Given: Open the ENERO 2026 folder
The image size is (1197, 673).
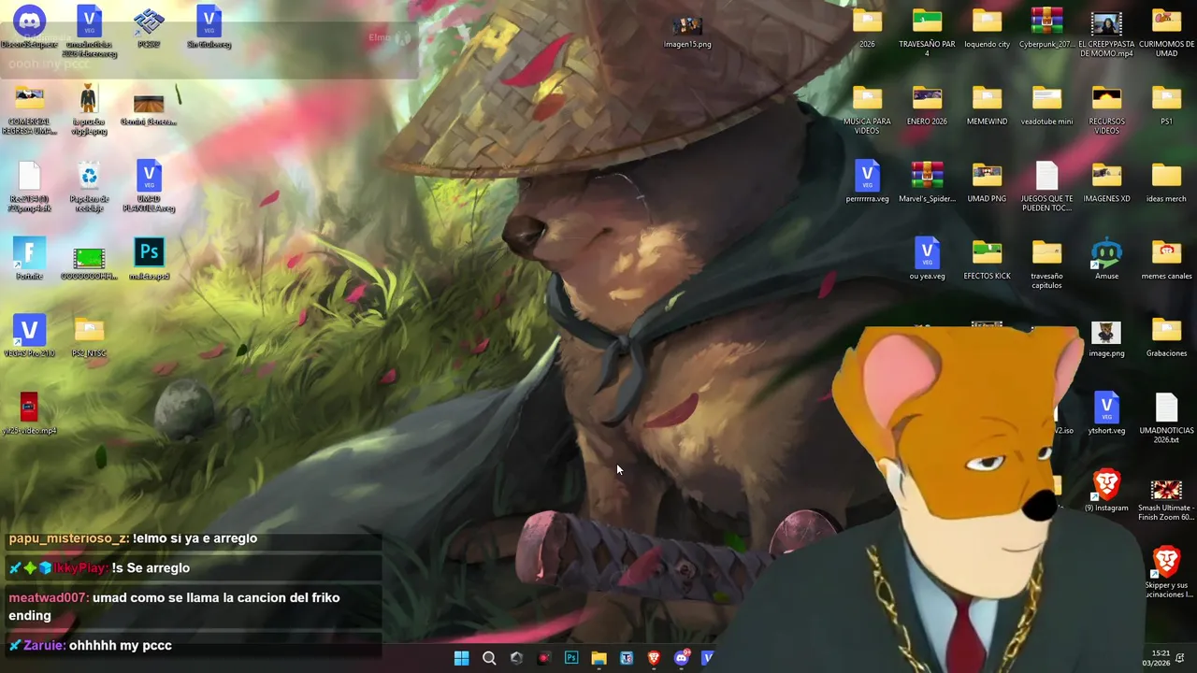Looking at the screenshot, I should (x=927, y=106).
